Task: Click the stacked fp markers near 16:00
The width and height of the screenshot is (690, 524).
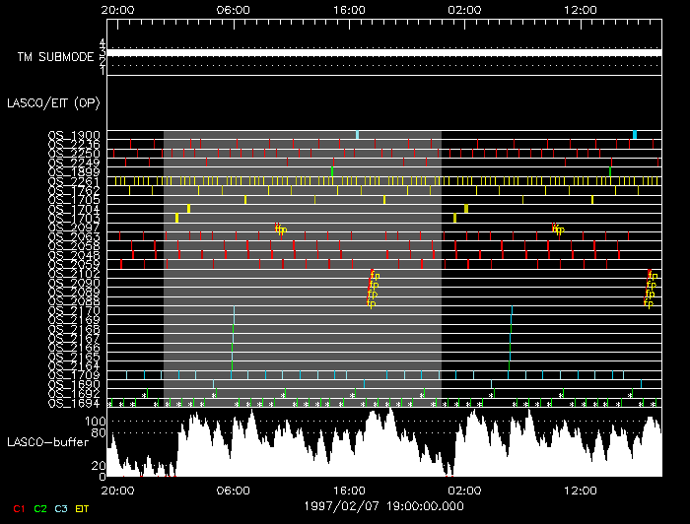Action: coord(373,289)
